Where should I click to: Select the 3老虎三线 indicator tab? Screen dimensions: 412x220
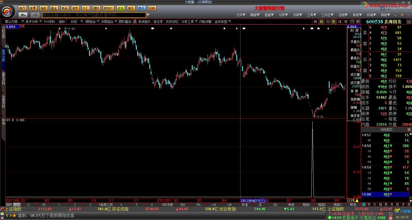pyautogui.click(x=106, y=205)
